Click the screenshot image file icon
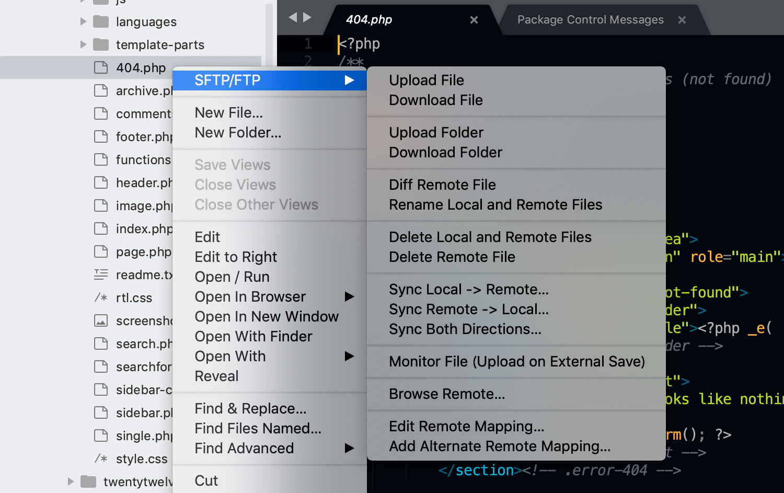 pos(101,320)
